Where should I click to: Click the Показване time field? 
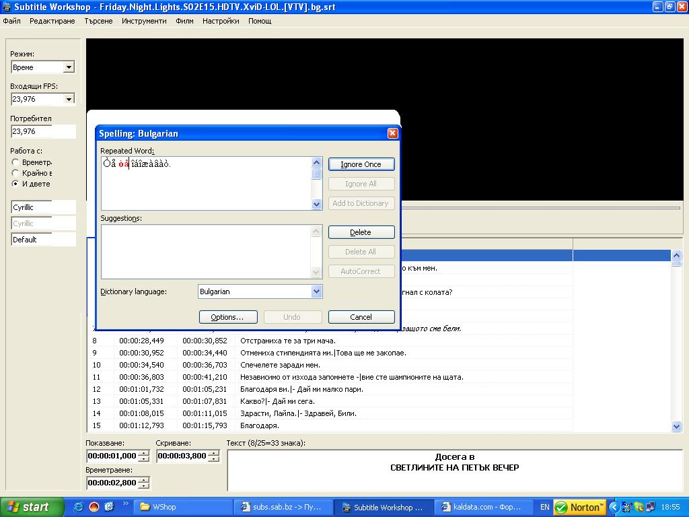coord(112,456)
